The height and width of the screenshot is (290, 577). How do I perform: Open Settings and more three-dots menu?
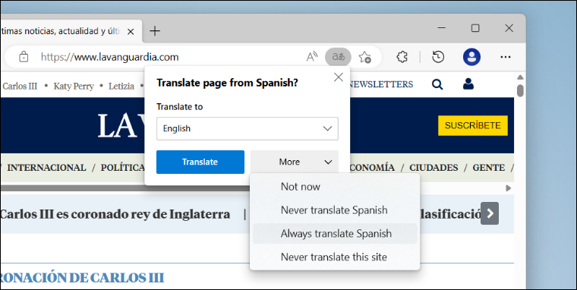coord(506,57)
